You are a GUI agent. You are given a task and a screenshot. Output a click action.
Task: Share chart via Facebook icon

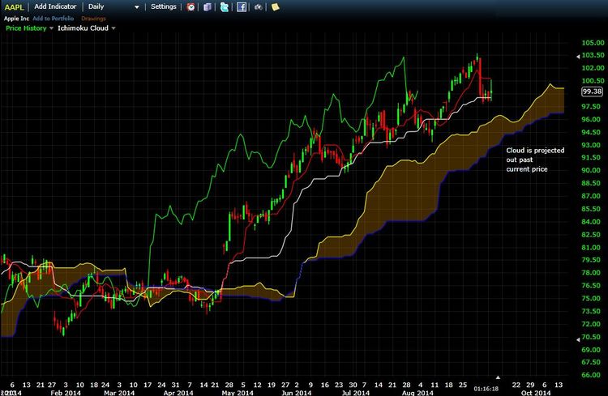[x=242, y=7]
